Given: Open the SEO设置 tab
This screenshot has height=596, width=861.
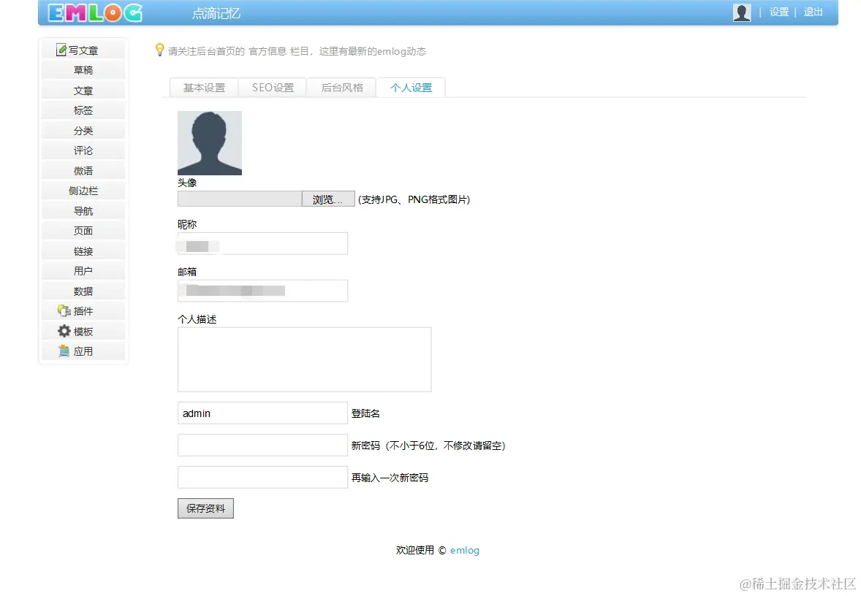Looking at the screenshot, I should [x=271, y=87].
